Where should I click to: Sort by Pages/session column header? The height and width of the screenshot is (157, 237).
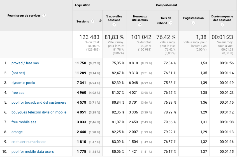tap(193, 18)
